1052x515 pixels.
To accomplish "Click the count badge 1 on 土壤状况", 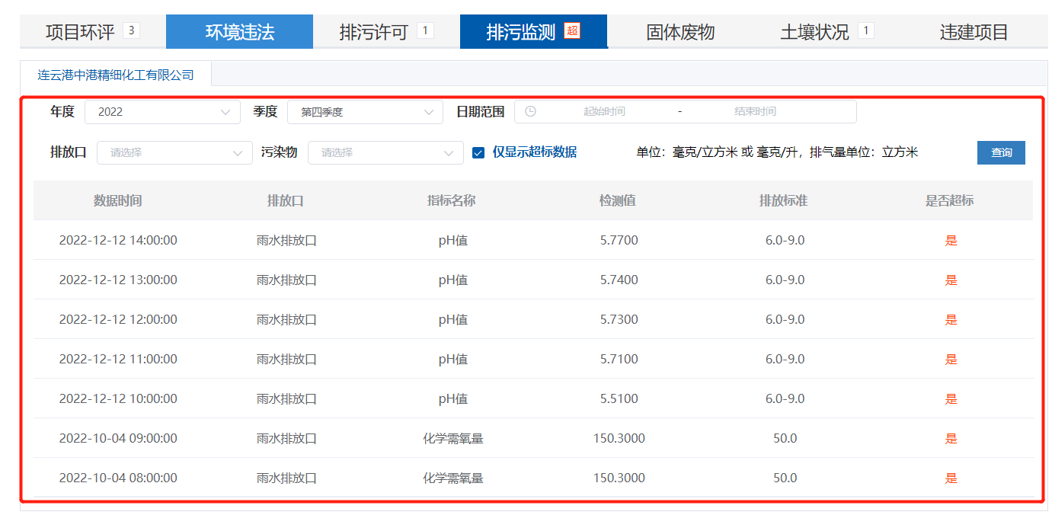I will point(865,30).
